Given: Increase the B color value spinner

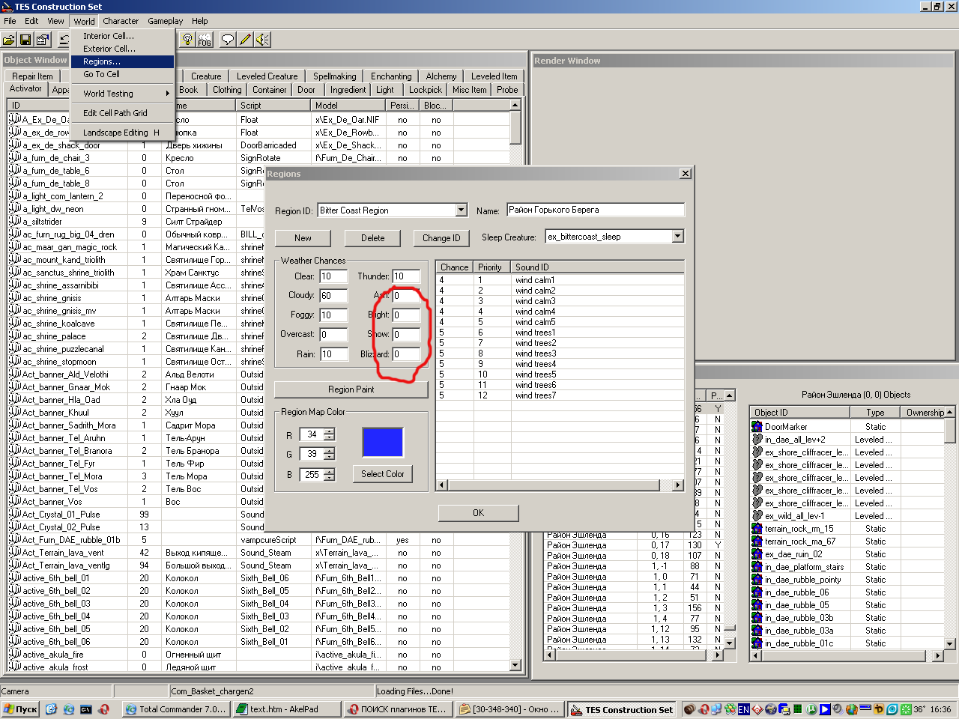Looking at the screenshot, I should (330, 472).
